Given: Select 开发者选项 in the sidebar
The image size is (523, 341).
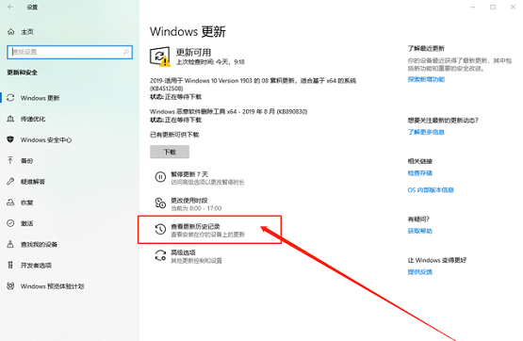Looking at the screenshot, I should (36, 266).
